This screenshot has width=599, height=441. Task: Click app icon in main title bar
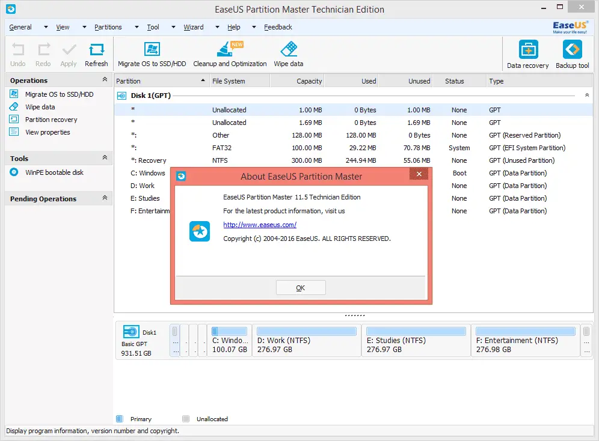coord(11,9)
